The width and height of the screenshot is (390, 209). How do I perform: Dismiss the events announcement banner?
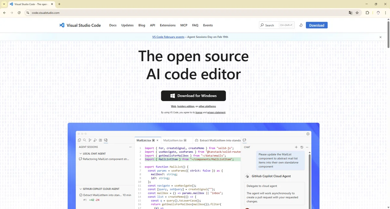(381, 37)
